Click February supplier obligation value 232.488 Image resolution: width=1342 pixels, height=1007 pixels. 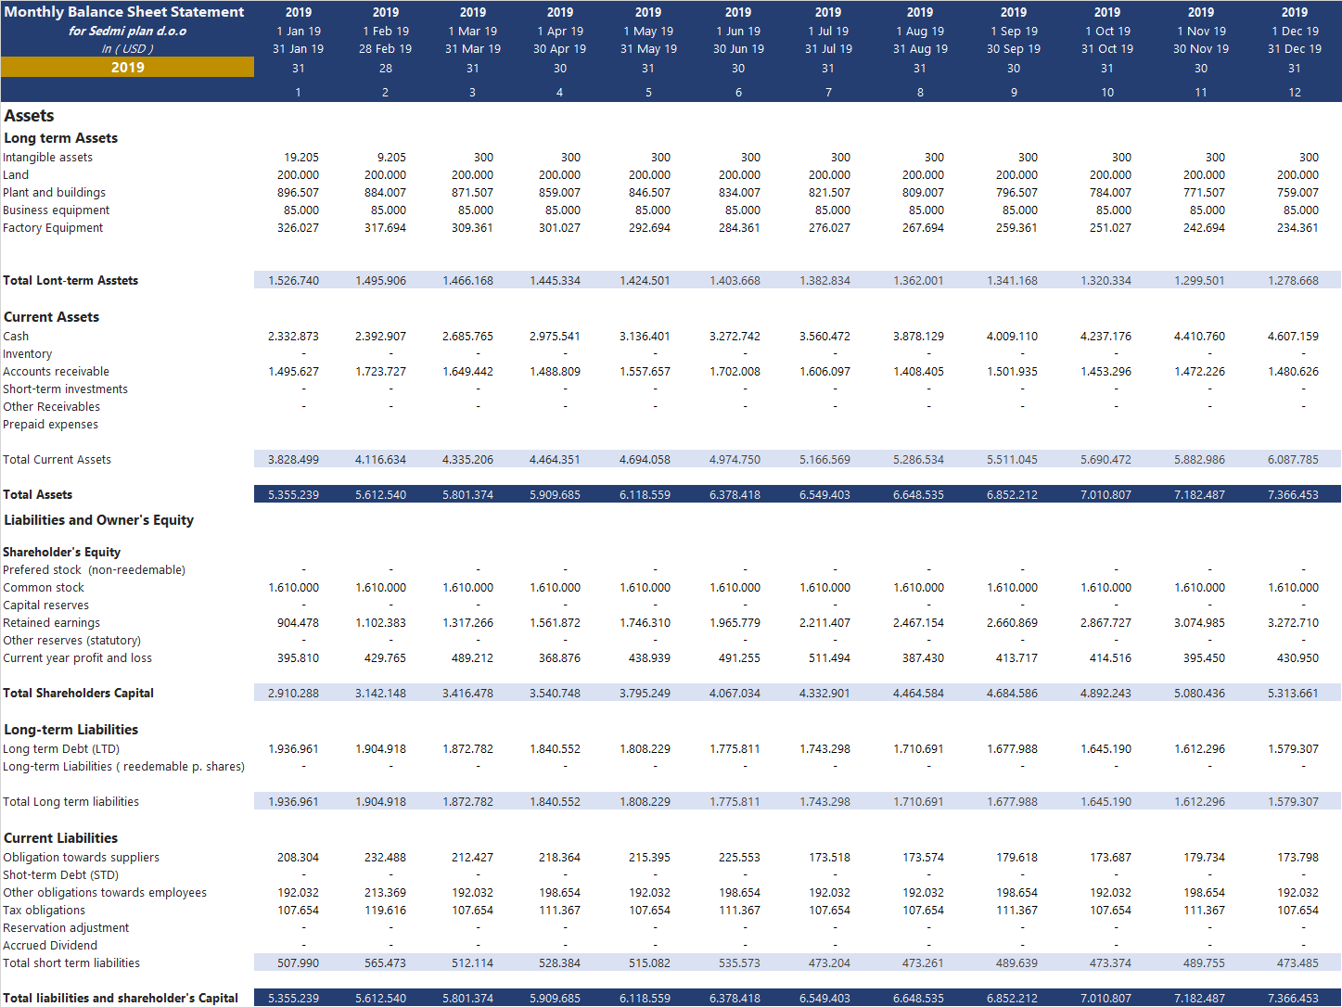point(385,858)
